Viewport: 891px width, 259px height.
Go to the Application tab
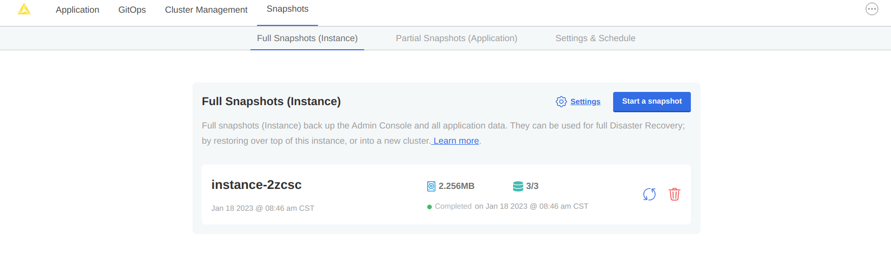77,10
